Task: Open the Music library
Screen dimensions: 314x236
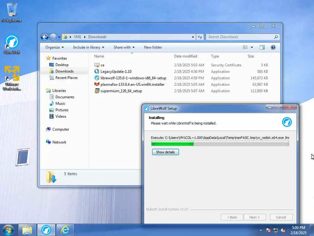Action: (x=60, y=104)
